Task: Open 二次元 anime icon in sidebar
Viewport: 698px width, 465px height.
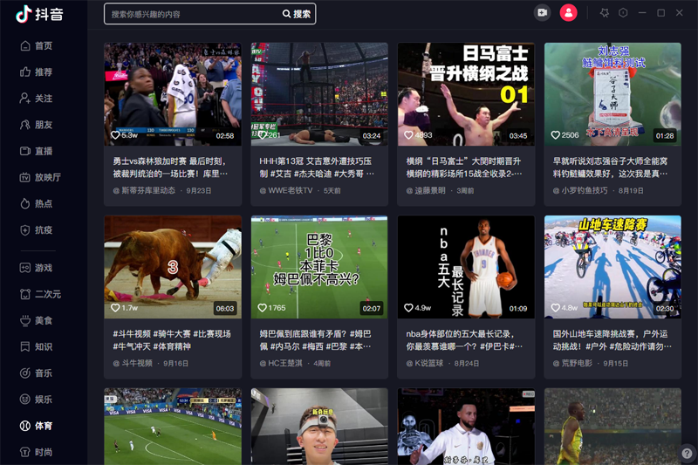Action: pos(25,294)
